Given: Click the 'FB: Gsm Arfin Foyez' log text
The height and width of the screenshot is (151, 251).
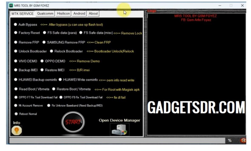Looking at the screenshot, I should tap(196, 20).
